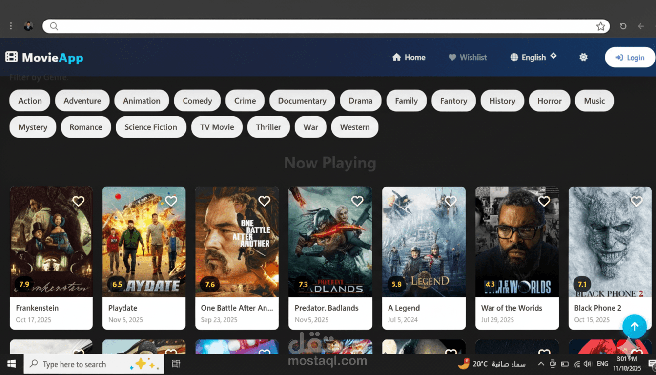Click the refresh icon in the browser toolbar
Viewport: 656px width, 375px height.
pyautogui.click(x=623, y=26)
